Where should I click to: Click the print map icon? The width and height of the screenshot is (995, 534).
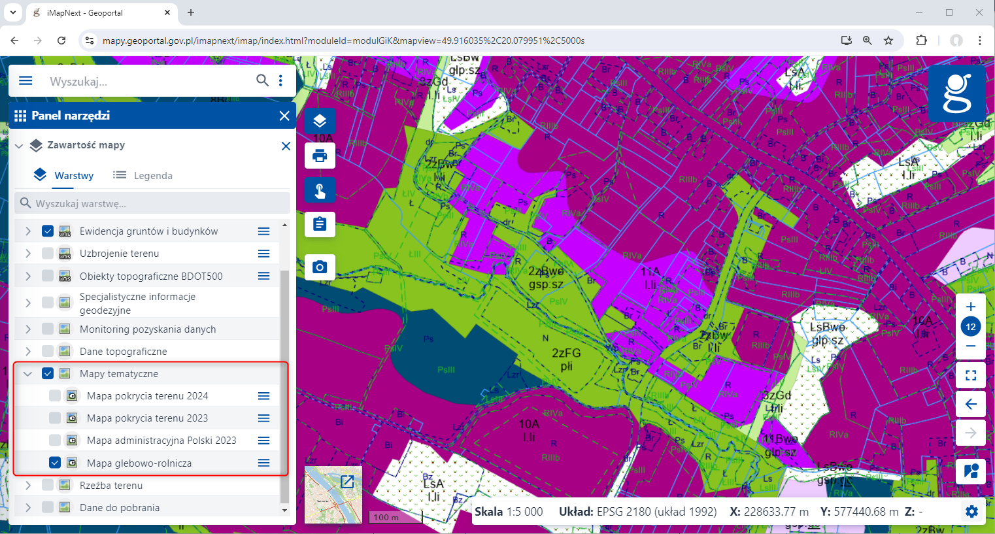click(320, 156)
